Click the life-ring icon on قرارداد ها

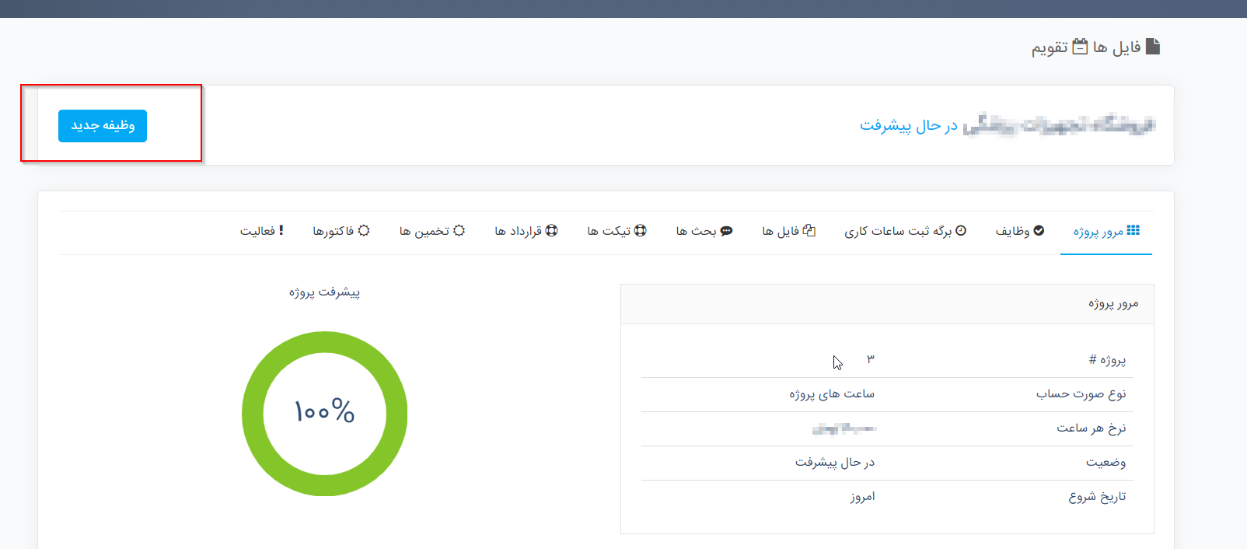coord(551,230)
